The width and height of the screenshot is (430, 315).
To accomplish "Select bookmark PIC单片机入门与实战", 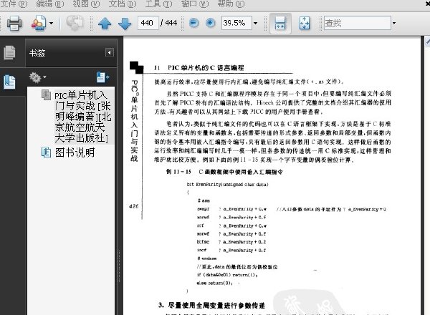I will (83, 117).
